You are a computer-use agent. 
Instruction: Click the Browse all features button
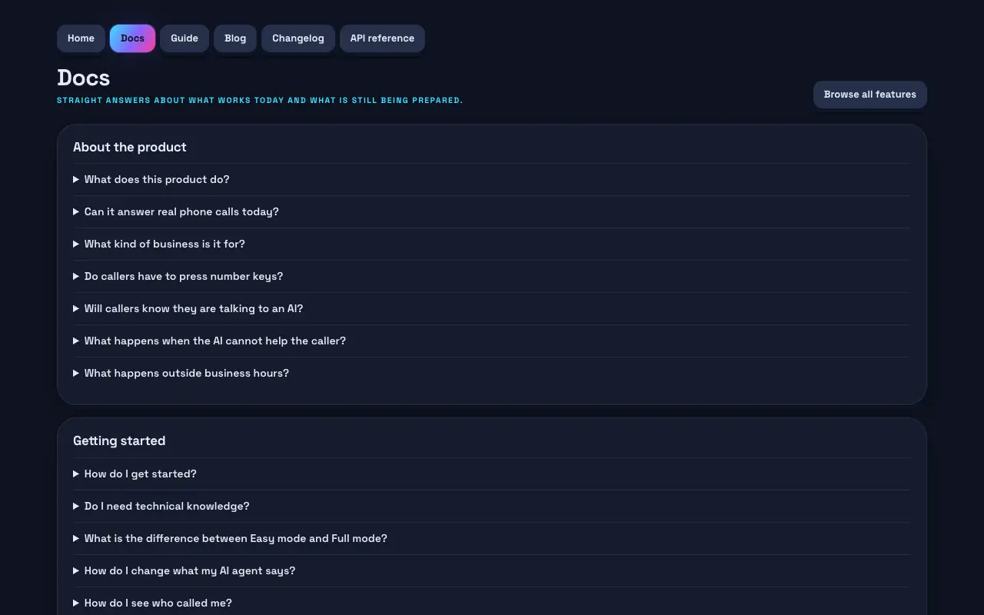pos(870,95)
